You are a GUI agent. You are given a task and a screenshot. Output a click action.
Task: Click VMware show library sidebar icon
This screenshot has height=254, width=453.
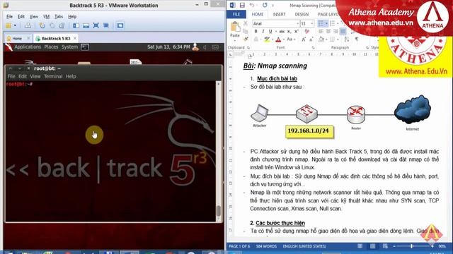point(76,25)
